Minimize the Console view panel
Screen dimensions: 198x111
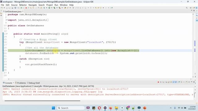(192, 82)
